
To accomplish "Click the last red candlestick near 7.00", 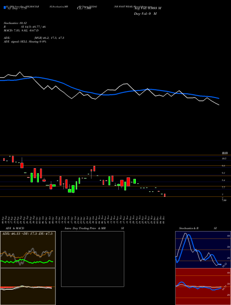I will click(164, 195).
